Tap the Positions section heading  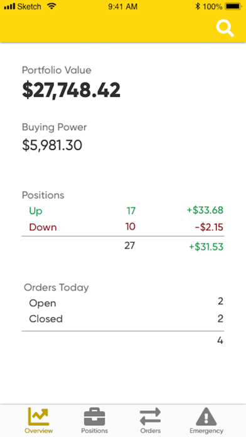pyautogui.click(x=43, y=195)
